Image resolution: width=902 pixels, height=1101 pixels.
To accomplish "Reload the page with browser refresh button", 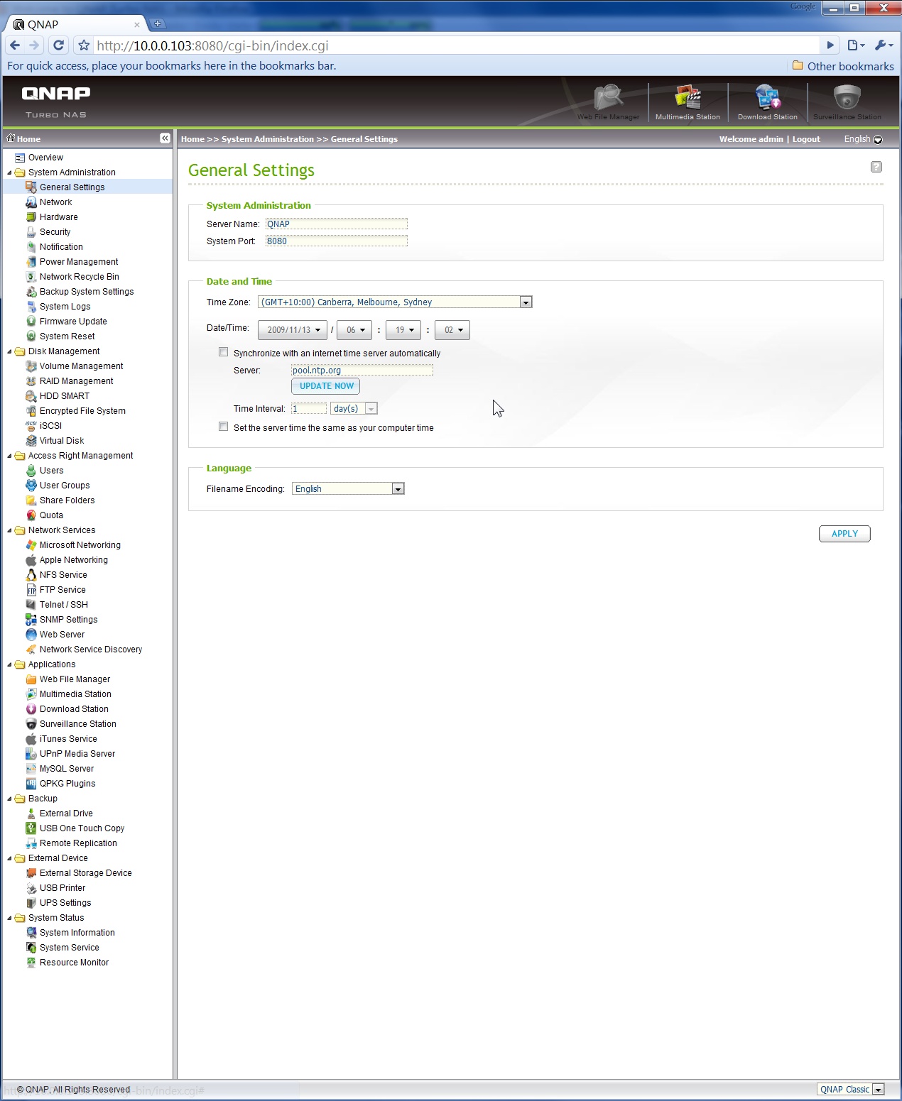I will pos(59,45).
